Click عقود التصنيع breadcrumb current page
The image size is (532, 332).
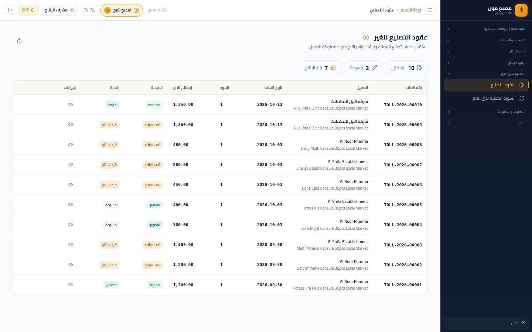click(382, 10)
